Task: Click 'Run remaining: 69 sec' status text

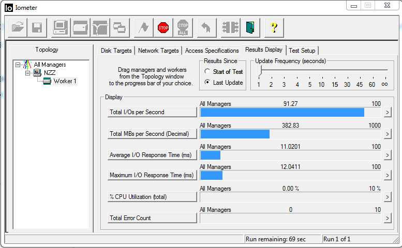Action: click(276, 239)
